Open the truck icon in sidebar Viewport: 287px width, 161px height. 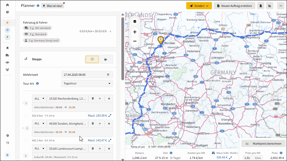[7, 55]
